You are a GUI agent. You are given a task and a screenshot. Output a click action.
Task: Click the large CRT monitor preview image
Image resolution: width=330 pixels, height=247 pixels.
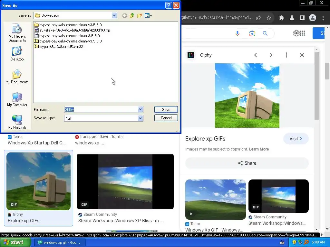(247, 95)
